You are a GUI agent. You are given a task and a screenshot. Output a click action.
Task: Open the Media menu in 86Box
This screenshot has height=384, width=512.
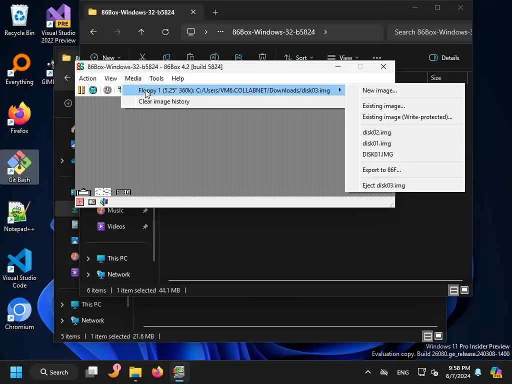[133, 78]
